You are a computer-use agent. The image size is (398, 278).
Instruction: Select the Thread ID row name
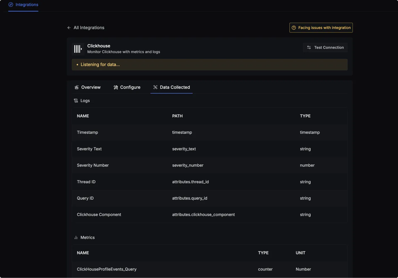[86, 182]
